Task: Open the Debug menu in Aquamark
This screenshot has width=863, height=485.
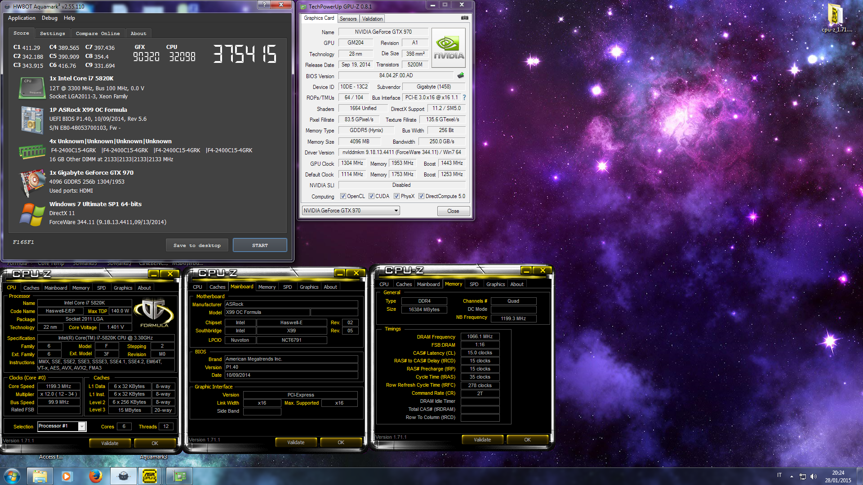Action: 49,18
